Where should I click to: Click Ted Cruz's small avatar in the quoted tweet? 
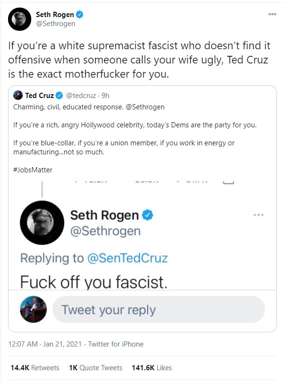(x=18, y=95)
